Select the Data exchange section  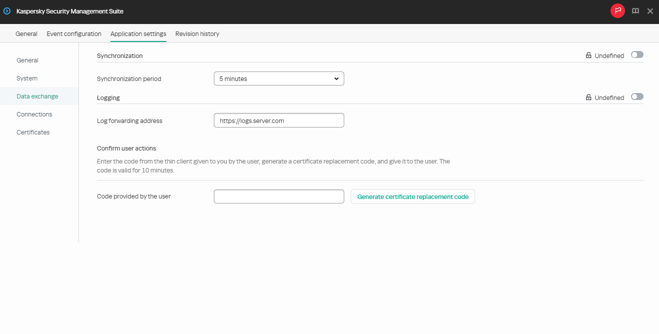pos(37,96)
